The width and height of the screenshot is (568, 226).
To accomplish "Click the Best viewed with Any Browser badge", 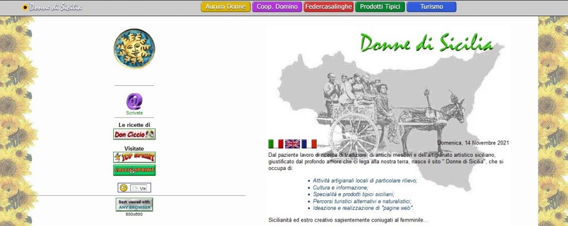I will [x=134, y=204].
